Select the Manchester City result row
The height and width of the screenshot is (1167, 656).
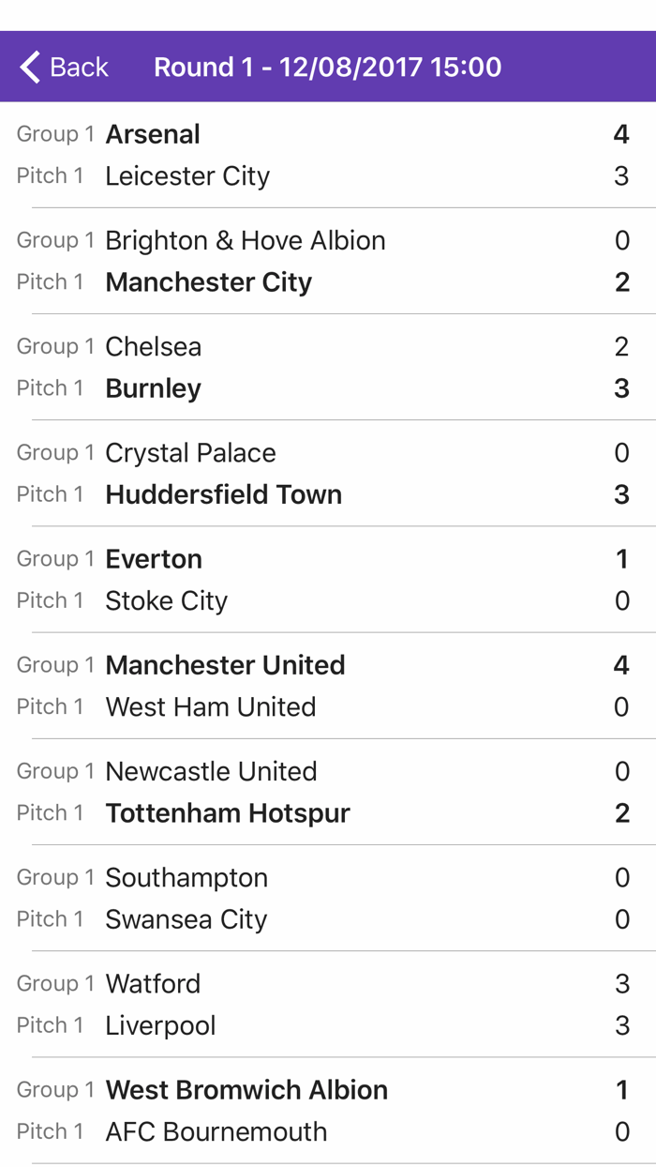pos(208,281)
